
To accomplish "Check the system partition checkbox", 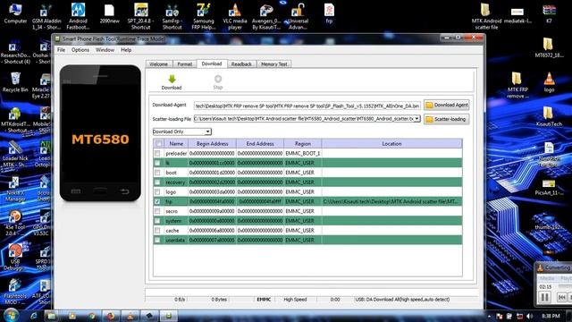I will 157,221.
